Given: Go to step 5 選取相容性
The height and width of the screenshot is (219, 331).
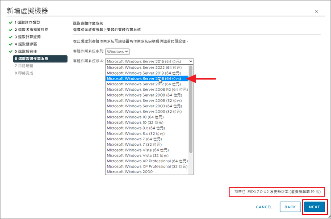Looking at the screenshot, I should click(x=25, y=51).
